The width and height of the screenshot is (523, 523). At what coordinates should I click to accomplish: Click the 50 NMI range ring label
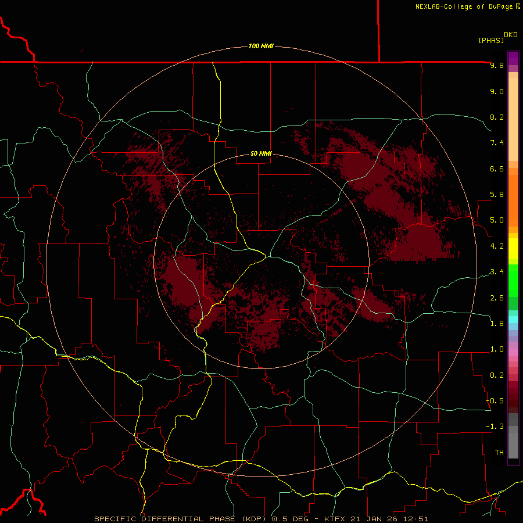[261, 154]
